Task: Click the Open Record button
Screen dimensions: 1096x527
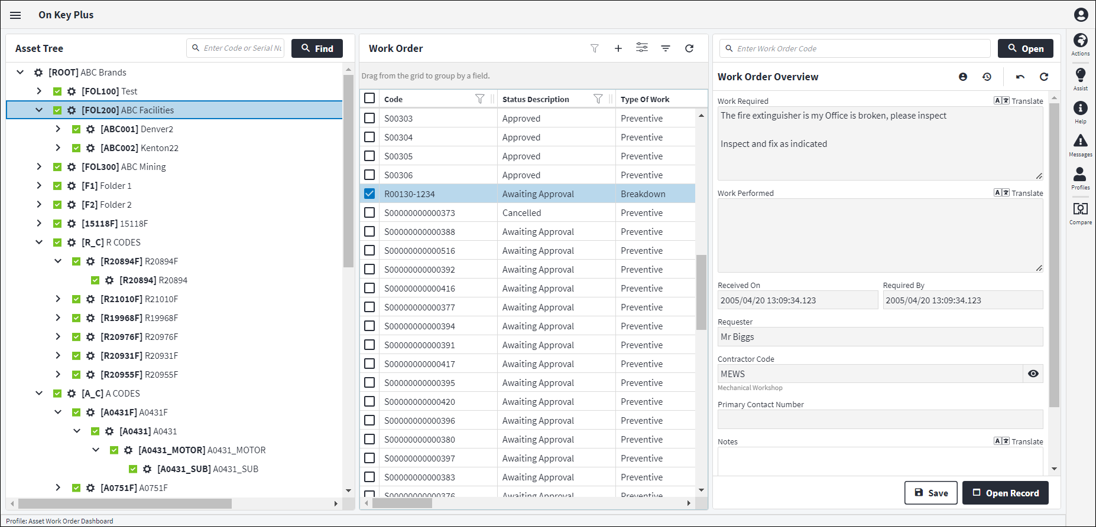Action: pos(1005,493)
